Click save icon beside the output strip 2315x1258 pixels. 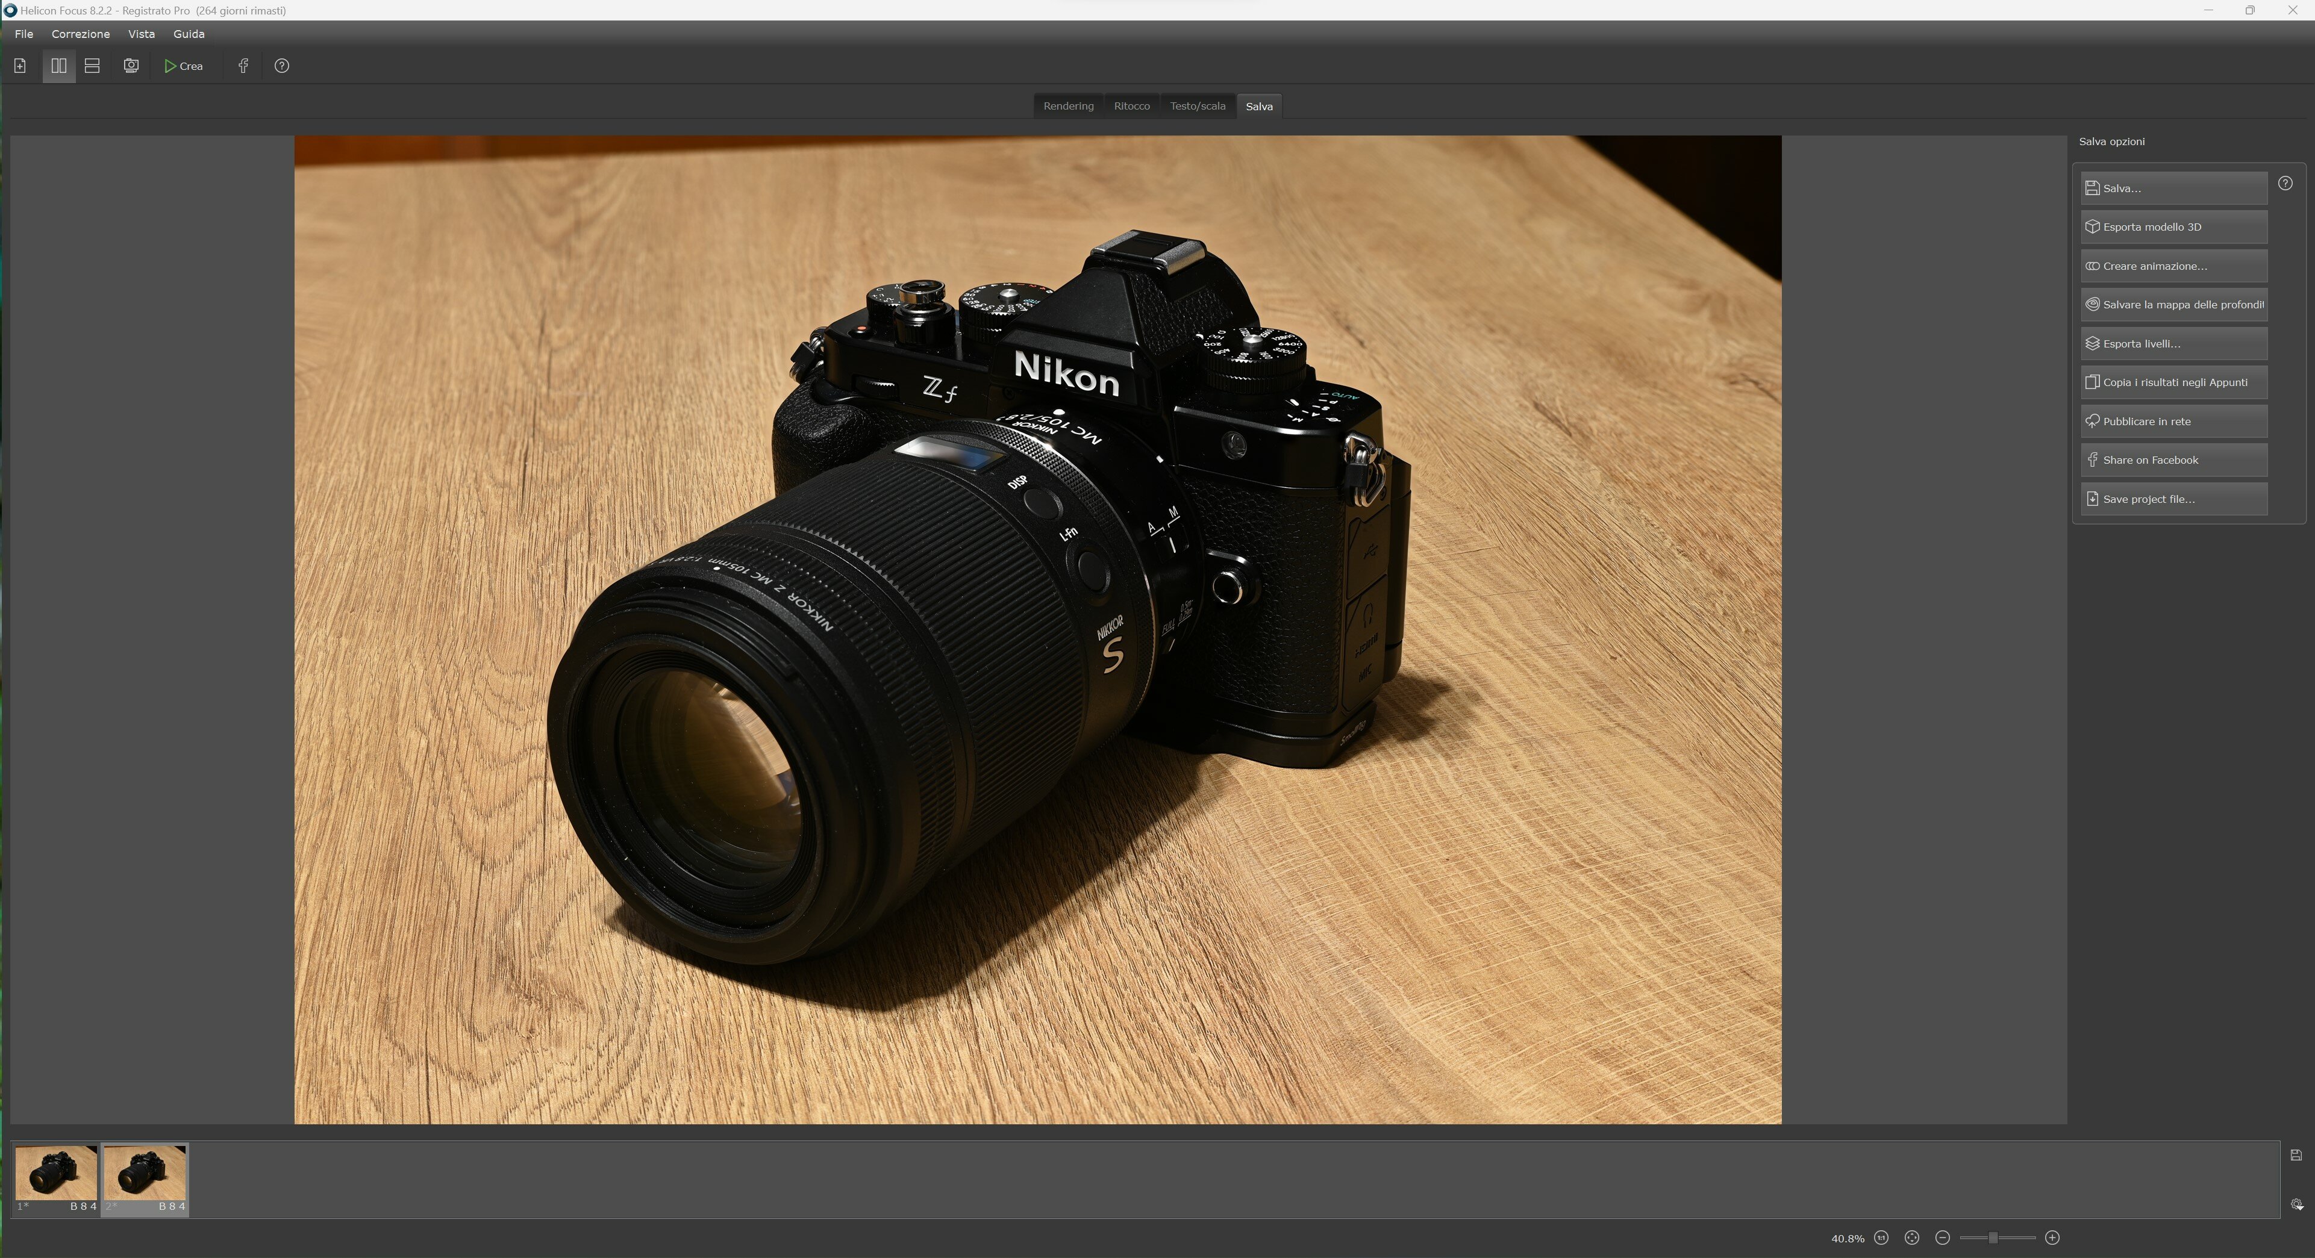click(2295, 1156)
